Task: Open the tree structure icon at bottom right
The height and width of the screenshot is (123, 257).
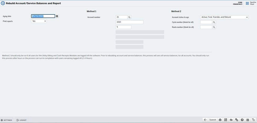Action: coord(253,120)
